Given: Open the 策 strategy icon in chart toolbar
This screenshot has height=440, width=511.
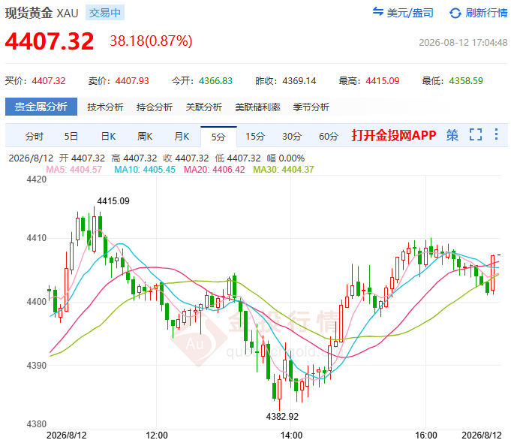Looking at the screenshot, I should 452,135.
